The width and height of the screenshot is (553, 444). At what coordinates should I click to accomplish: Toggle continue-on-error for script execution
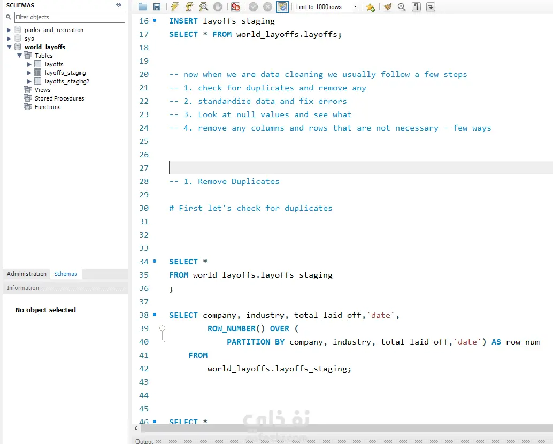click(236, 7)
